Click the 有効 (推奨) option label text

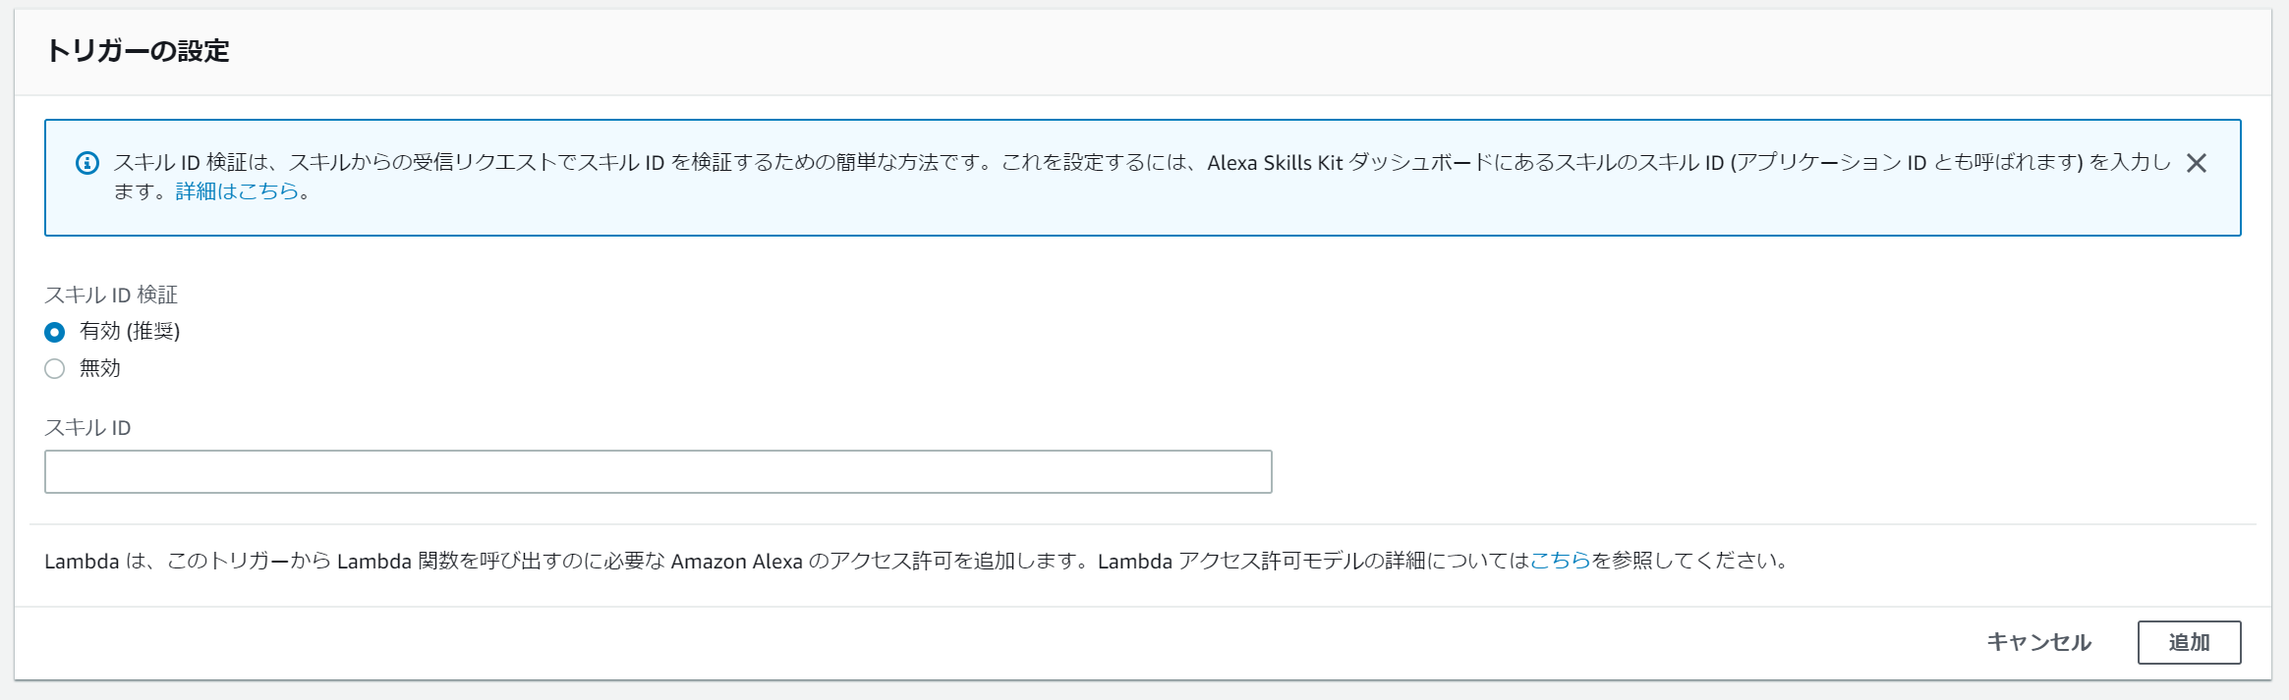(130, 331)
